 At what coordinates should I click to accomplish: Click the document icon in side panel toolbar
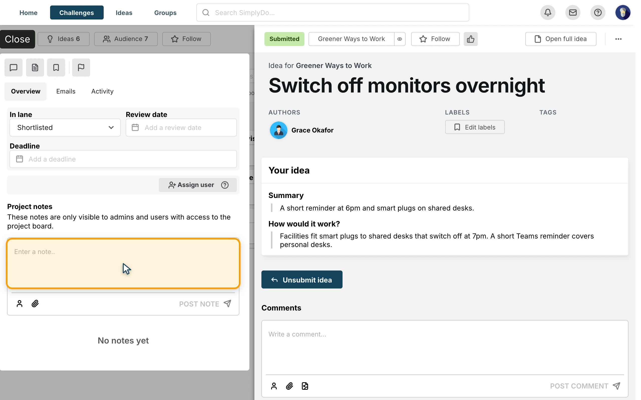[35, 67]
